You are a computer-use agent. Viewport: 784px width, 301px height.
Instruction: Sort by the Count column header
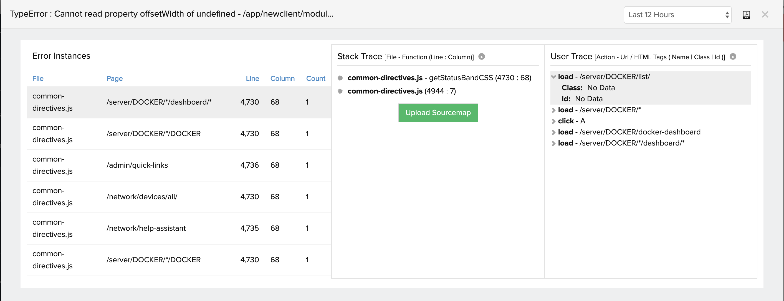pyautogui.click(x=315, y=79)
